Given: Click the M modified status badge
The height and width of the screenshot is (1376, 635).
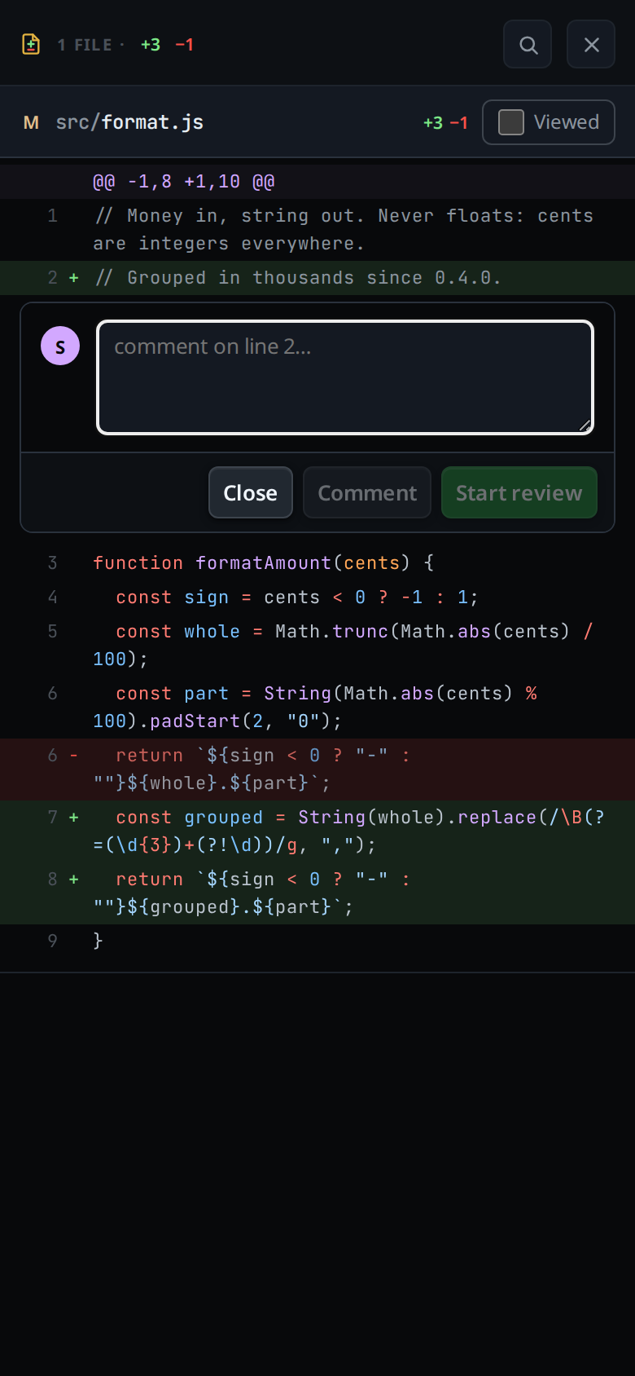Looking at the screenshot, I should (x=31, y=122).
